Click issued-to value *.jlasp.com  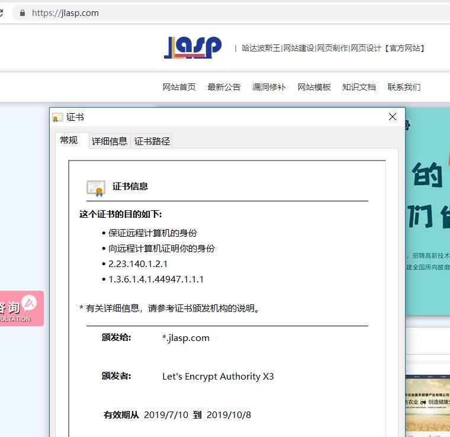coord(186,338)
